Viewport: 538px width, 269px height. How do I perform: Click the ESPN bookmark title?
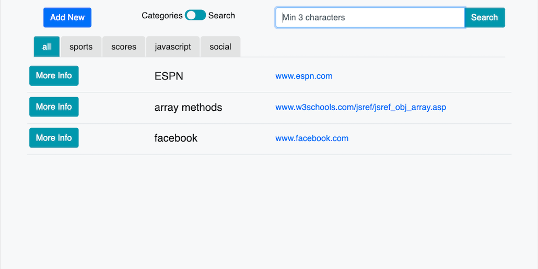coord(169,76)
